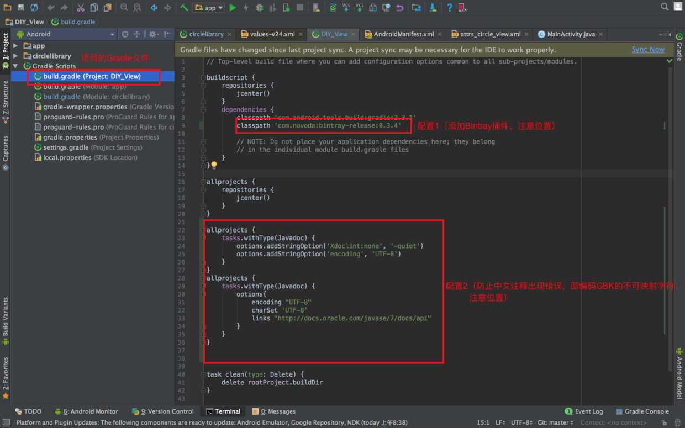The image size is (685, 428).
Task: Select local.properties (SDK Location) file
Action: coord(87,157)
